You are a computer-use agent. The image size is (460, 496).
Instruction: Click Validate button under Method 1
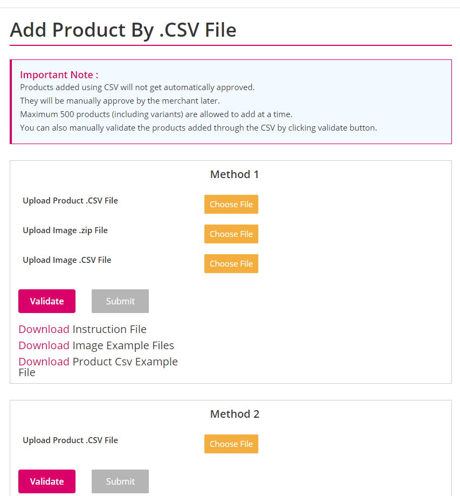click(x=47, y=301)
